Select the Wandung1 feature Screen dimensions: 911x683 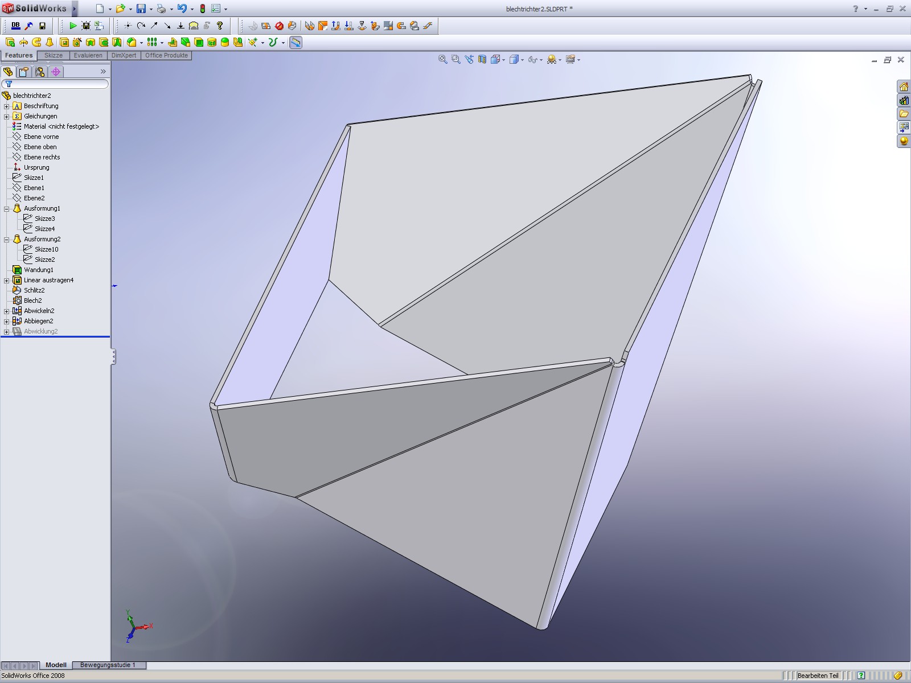click(x=38, y=270)
